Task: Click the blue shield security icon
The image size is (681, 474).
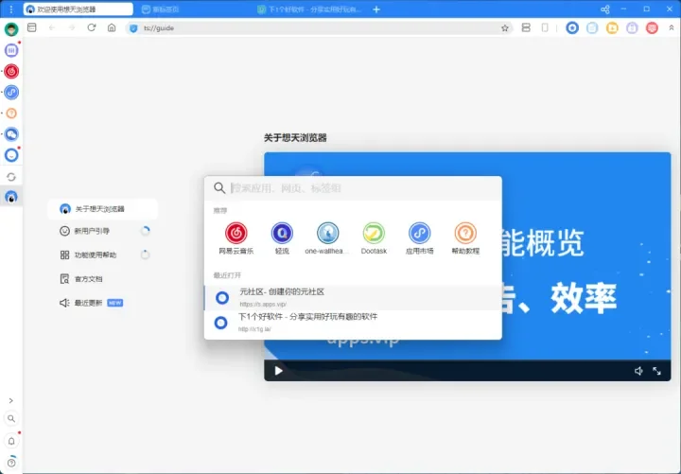Action: tap(133, 28)
